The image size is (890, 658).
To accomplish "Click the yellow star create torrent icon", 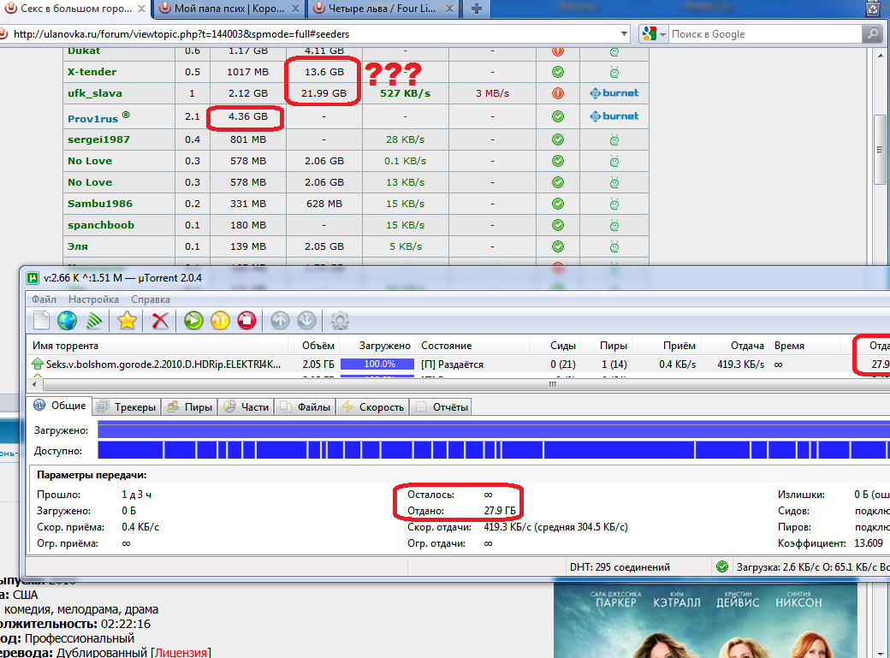I will tap(128, 321).
